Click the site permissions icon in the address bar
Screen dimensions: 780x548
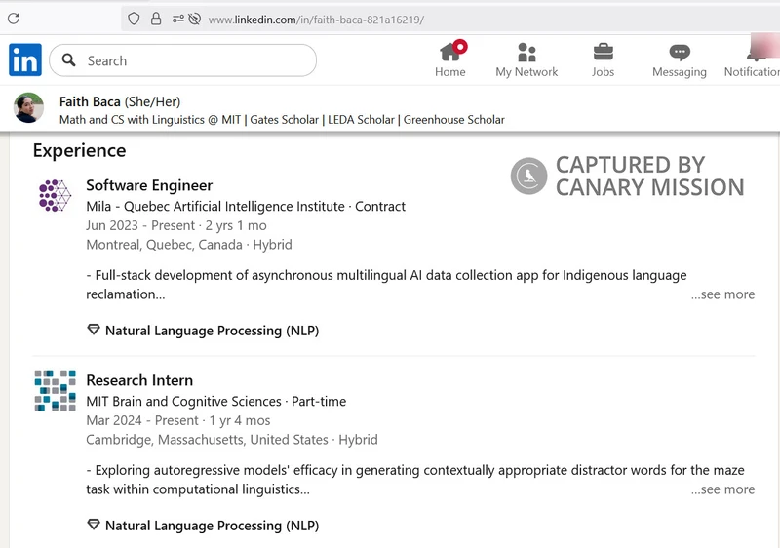[185, 19]
